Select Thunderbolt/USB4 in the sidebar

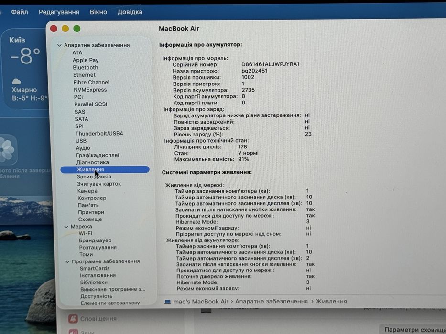99,134
